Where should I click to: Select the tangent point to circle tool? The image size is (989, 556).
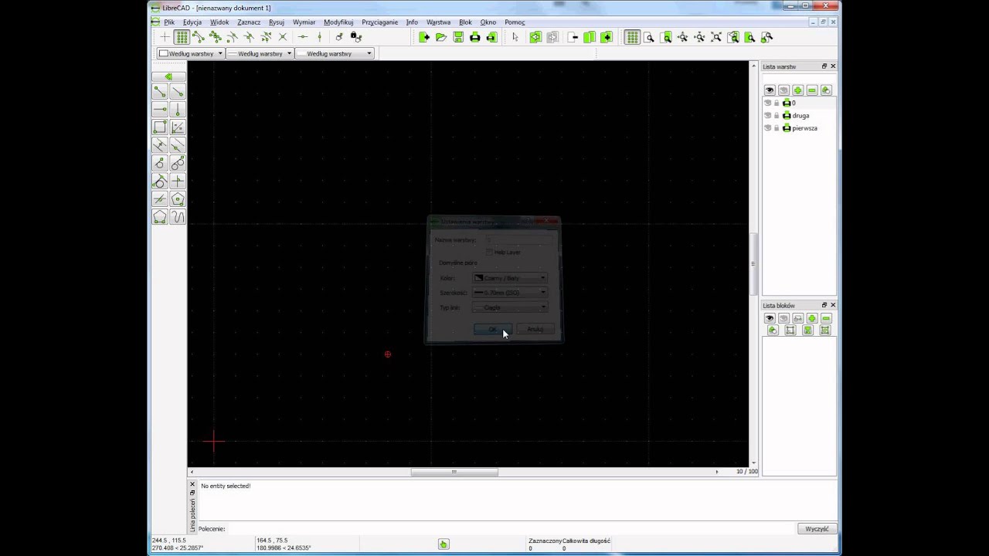[x=160, y=163]
